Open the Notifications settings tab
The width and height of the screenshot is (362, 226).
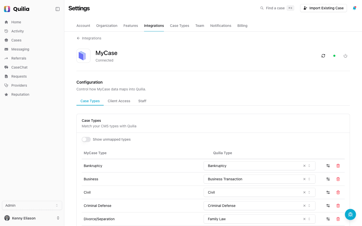221,26
